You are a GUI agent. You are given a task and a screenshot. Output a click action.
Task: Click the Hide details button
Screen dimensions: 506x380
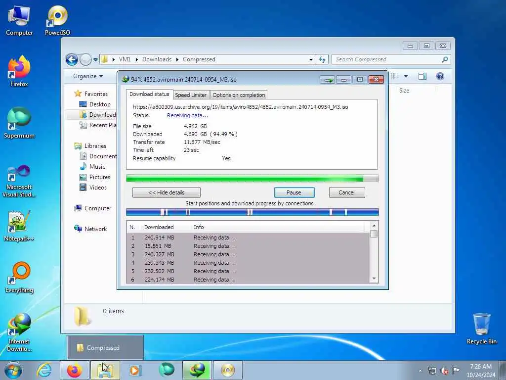pos(167,192)
